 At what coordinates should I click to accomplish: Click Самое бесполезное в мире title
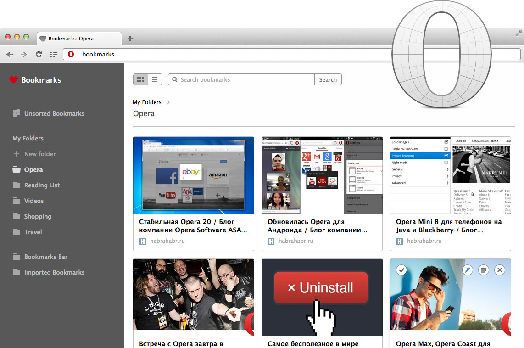pyautogui.click(x=313, y=344)
